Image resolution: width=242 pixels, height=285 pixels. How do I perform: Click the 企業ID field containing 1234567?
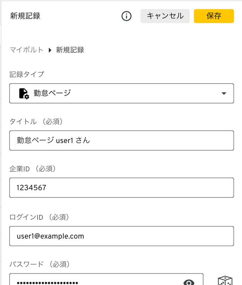click(122, 188)
